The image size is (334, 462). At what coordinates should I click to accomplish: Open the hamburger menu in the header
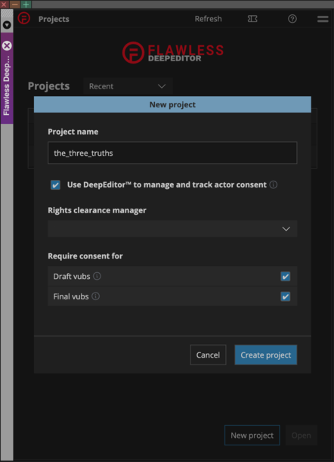coord(323,19)
